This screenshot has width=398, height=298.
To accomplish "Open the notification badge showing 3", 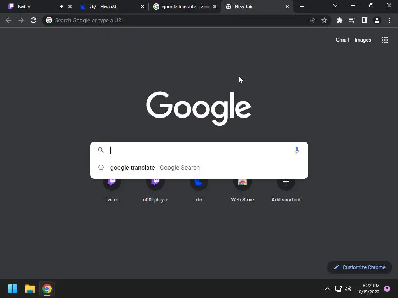I will [x=387, y=288].
